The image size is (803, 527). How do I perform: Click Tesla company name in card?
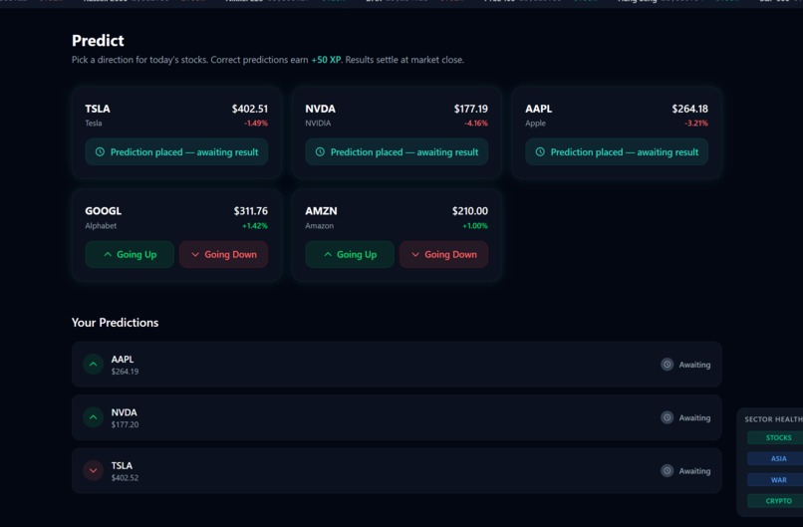click(94, 124)
